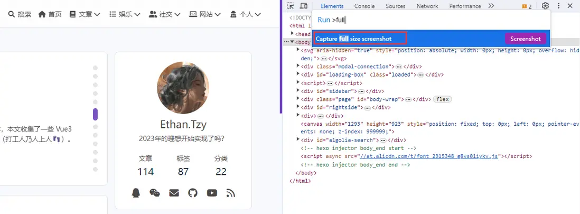This screenshot has height=214, width=580.
Task: Open the 个人 dropdown menu
Action: tap(245, 14)
